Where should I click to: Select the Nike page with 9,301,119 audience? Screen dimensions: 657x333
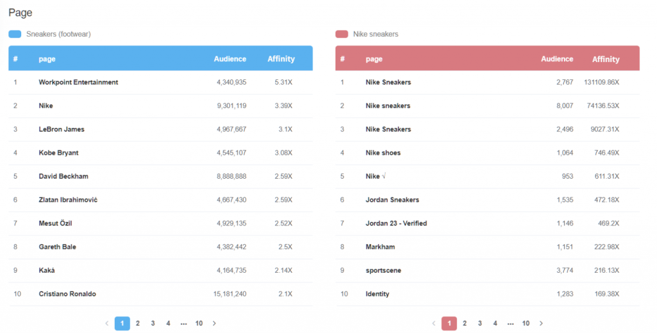click(x=160, y=106)
